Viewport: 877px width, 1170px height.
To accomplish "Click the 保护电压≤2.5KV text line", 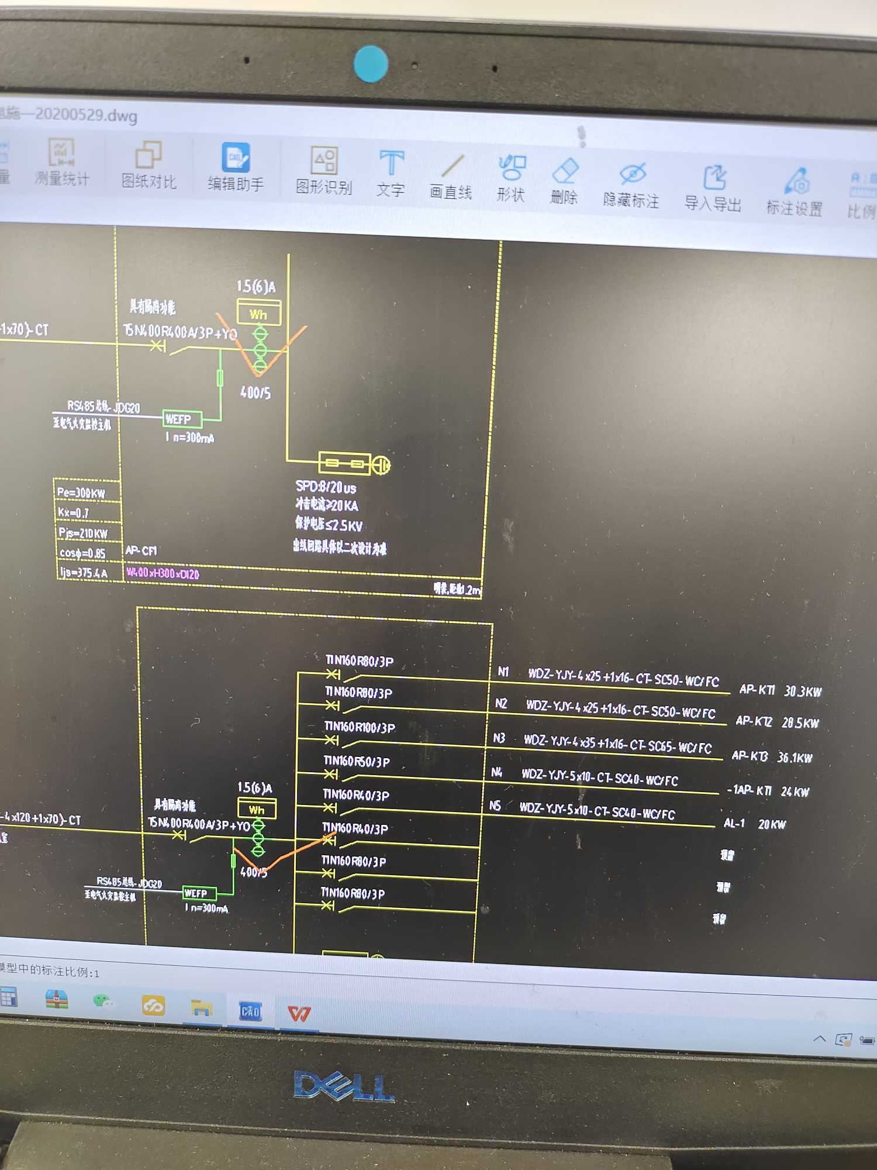I will point(329,524).
